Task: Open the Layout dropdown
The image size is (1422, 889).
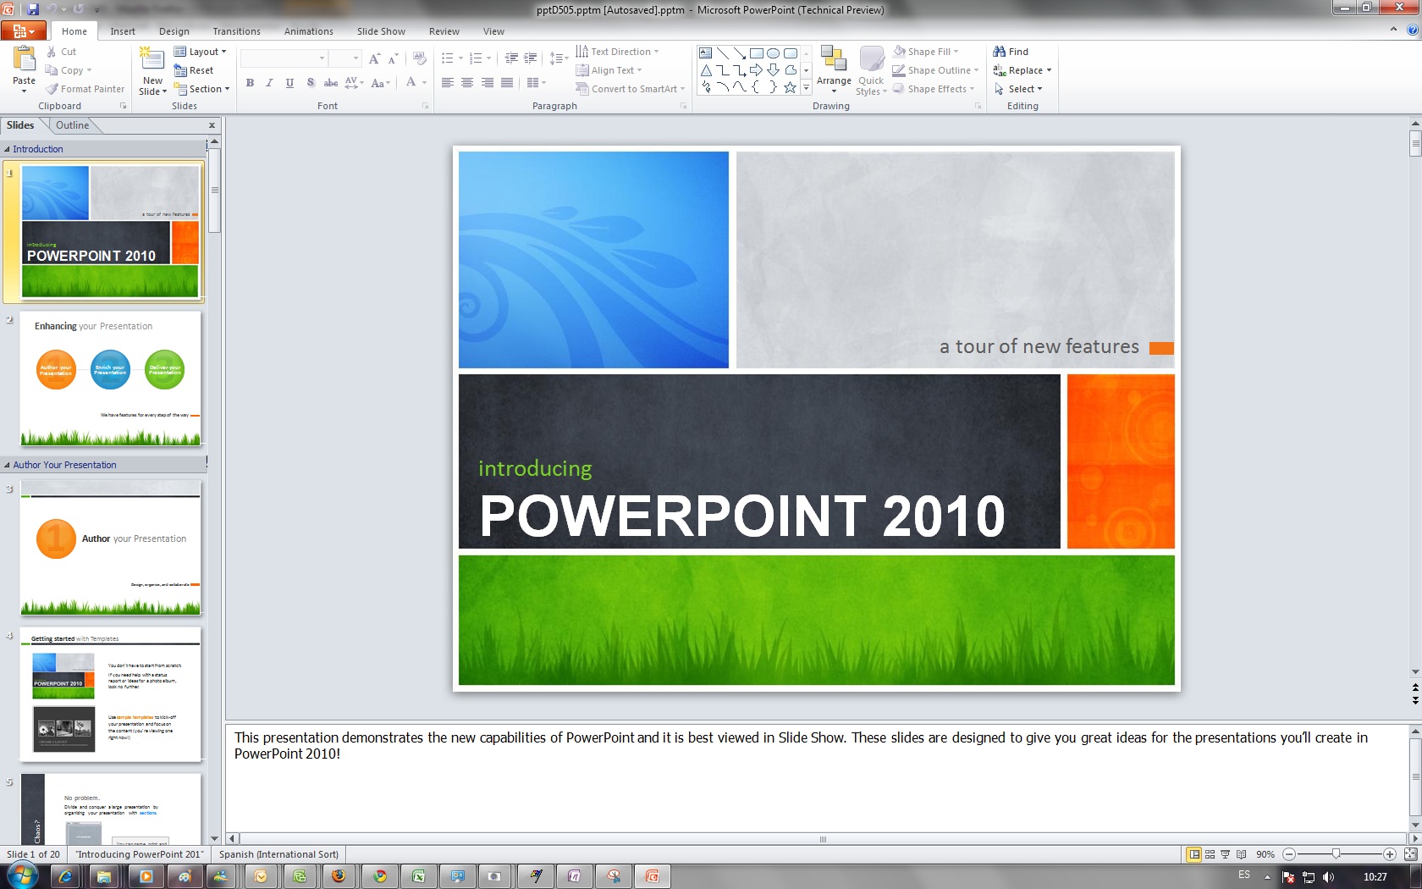Action: click(x=201, y=52)
